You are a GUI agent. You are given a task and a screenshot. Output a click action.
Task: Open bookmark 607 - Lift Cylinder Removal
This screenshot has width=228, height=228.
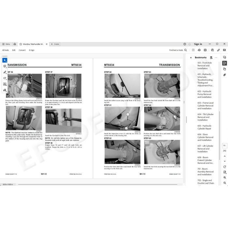(x=205, y=149)
